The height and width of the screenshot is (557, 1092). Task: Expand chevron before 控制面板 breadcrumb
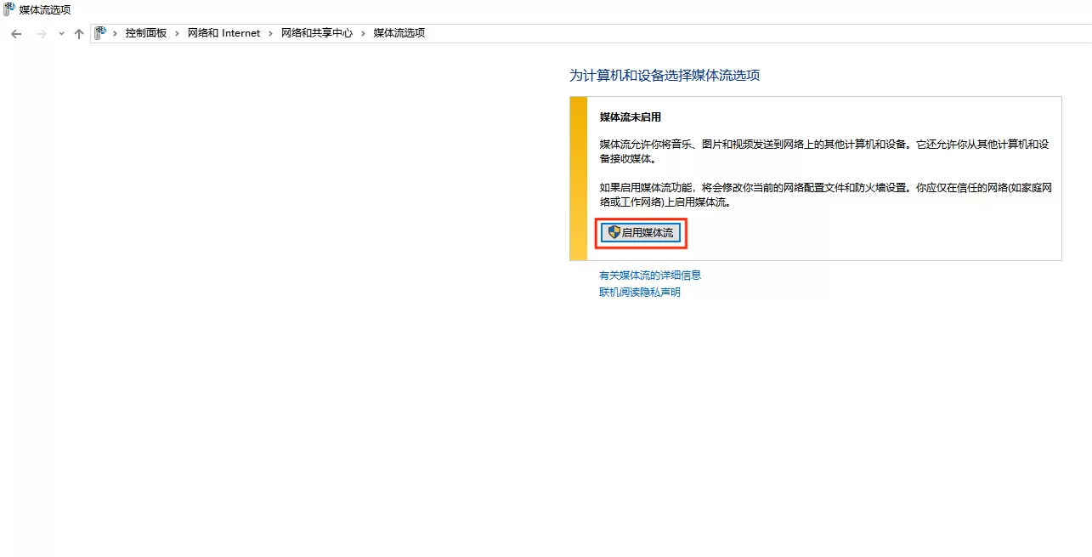[116, 33]
